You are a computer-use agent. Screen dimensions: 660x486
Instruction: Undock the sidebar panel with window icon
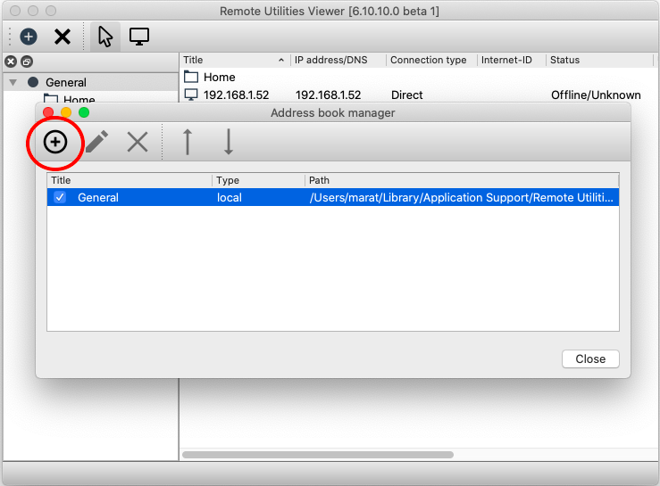pos(27,62)
